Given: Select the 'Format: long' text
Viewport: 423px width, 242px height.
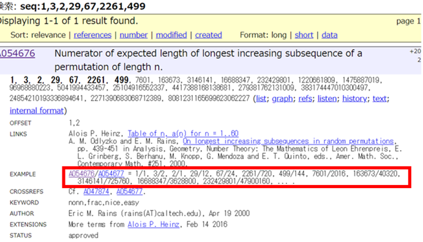Looking at the screenshot, I should pyautogui.click(x=263, y=35).
